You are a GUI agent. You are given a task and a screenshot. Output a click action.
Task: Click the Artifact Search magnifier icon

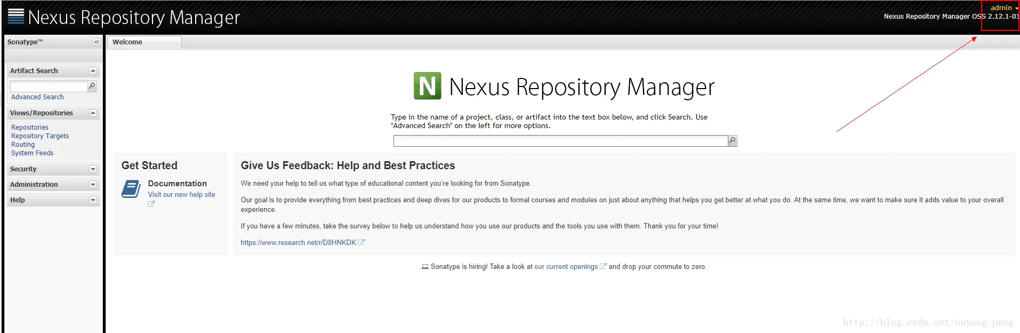92,86
